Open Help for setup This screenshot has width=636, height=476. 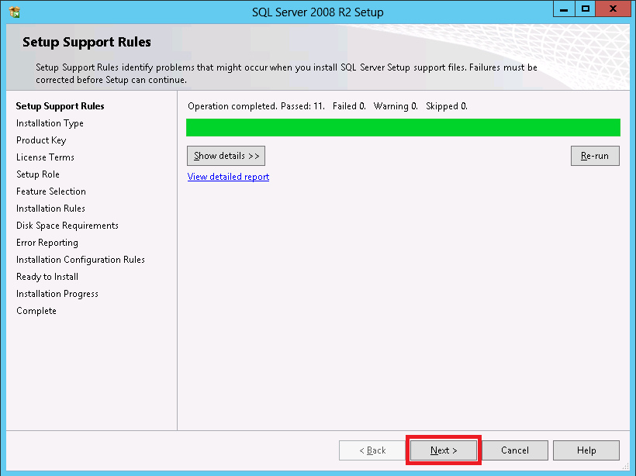click(586, 450)
